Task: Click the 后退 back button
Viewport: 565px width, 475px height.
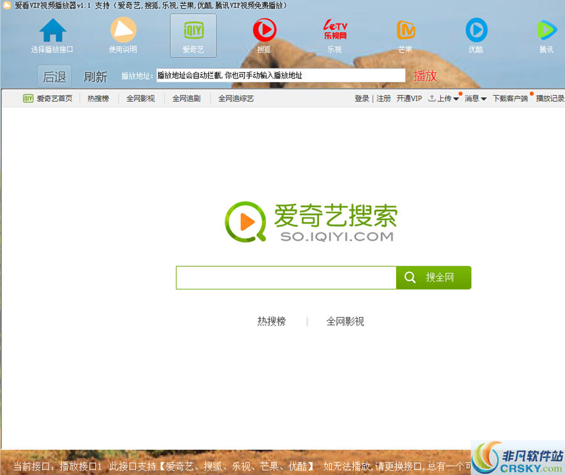Action: pos(55,76)
